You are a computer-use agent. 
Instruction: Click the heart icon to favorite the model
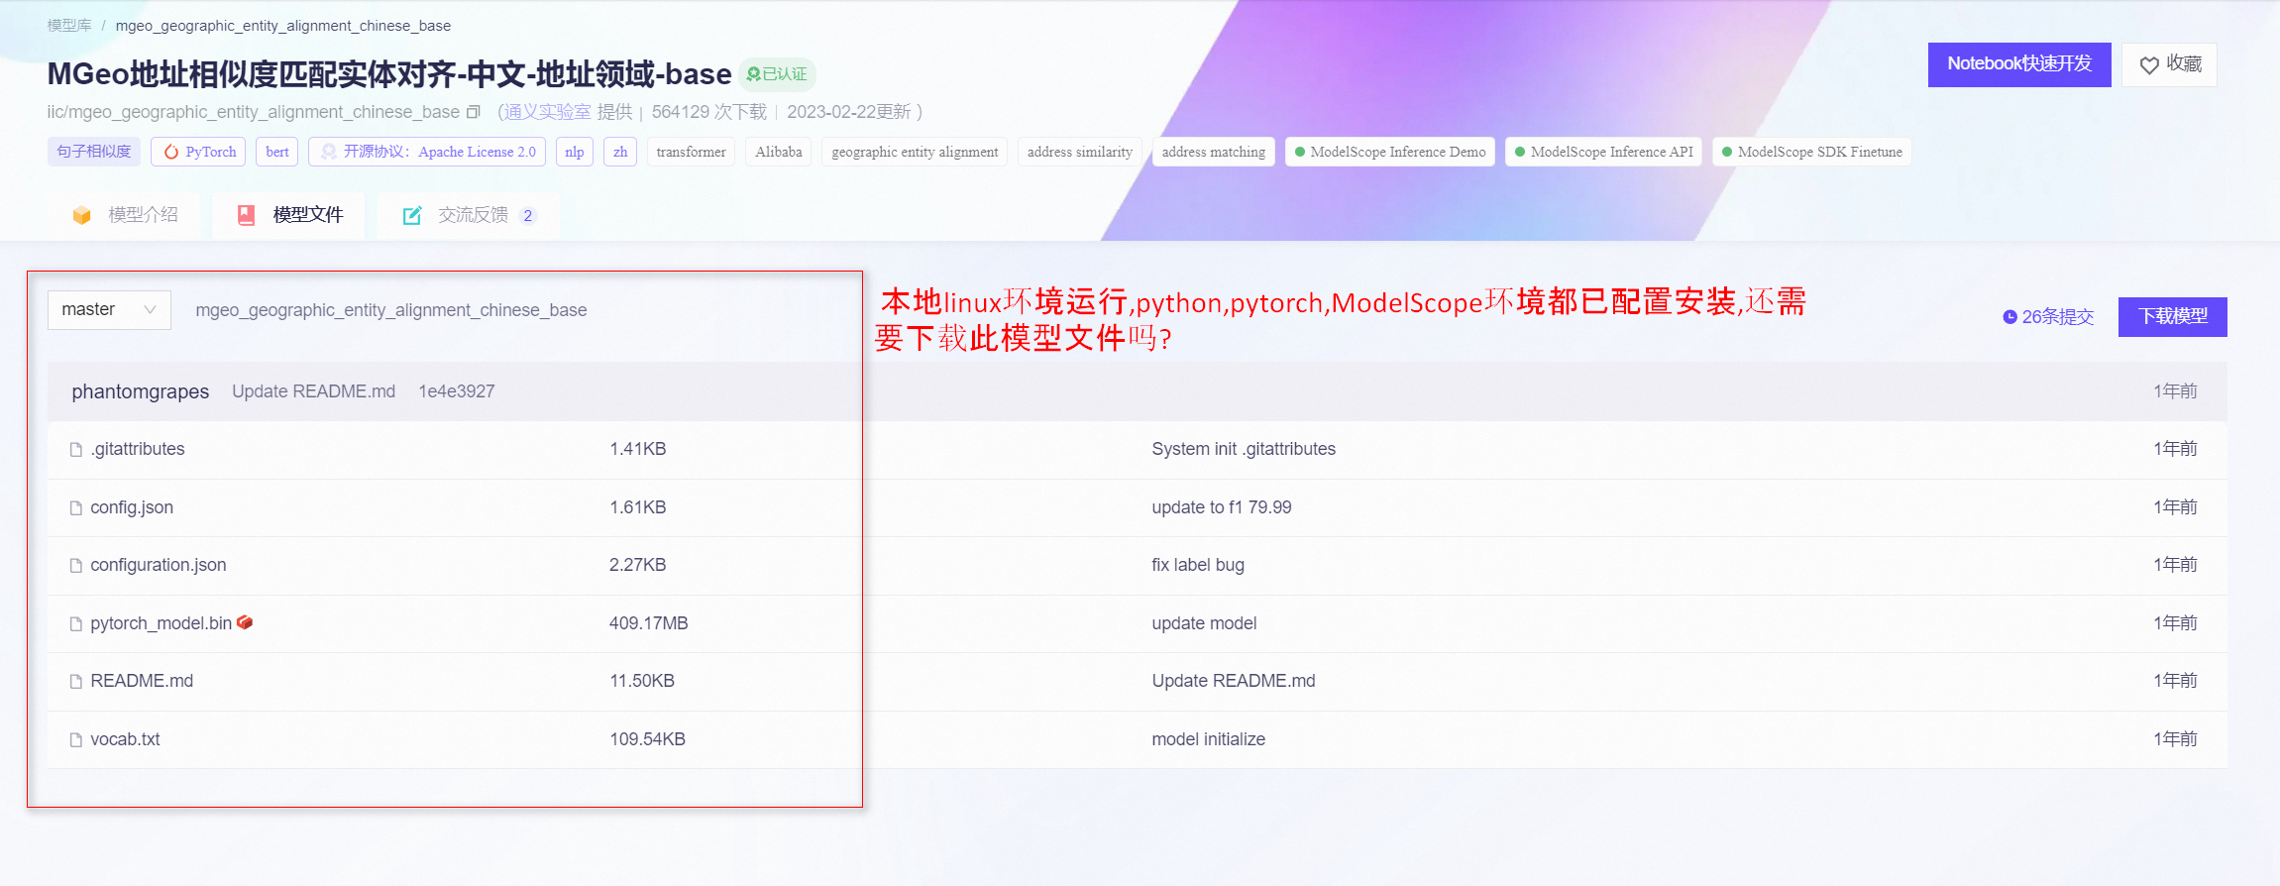tap(2149, 65)
